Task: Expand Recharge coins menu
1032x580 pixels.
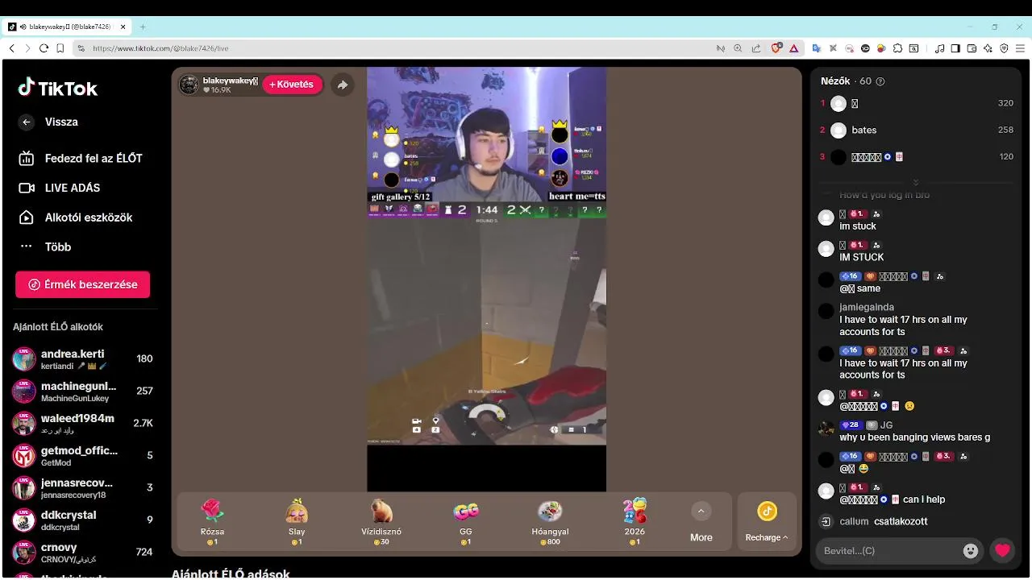Action: coord(767,522)
